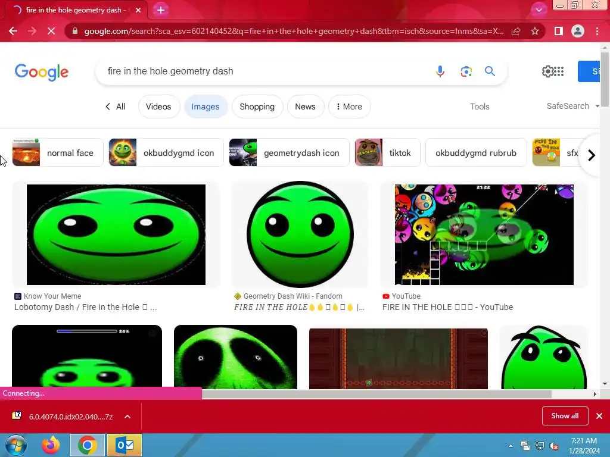Open the Know Your Meme image result

tap(116, 234)
